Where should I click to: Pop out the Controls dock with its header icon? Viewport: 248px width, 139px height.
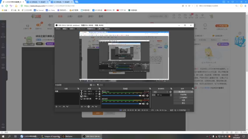[x=193, y=89]
